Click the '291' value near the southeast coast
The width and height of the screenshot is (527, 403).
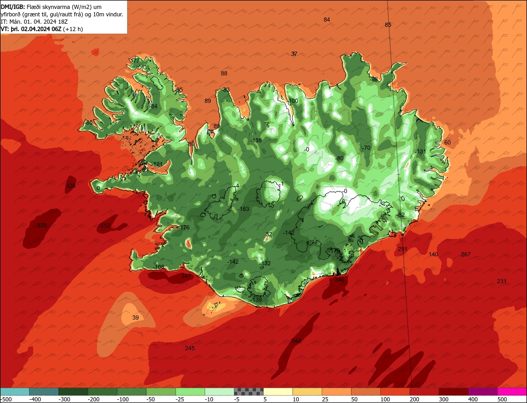coord(402,249)
